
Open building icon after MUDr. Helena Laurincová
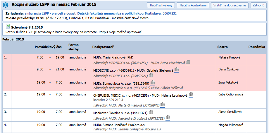(191, 95)
